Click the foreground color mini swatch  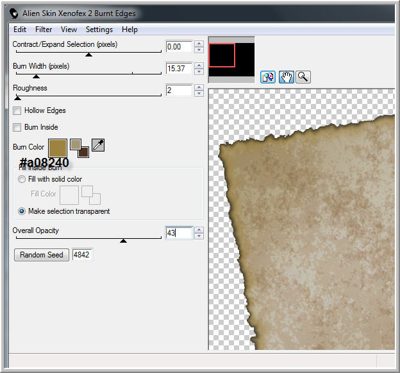(x=75, y=144)
